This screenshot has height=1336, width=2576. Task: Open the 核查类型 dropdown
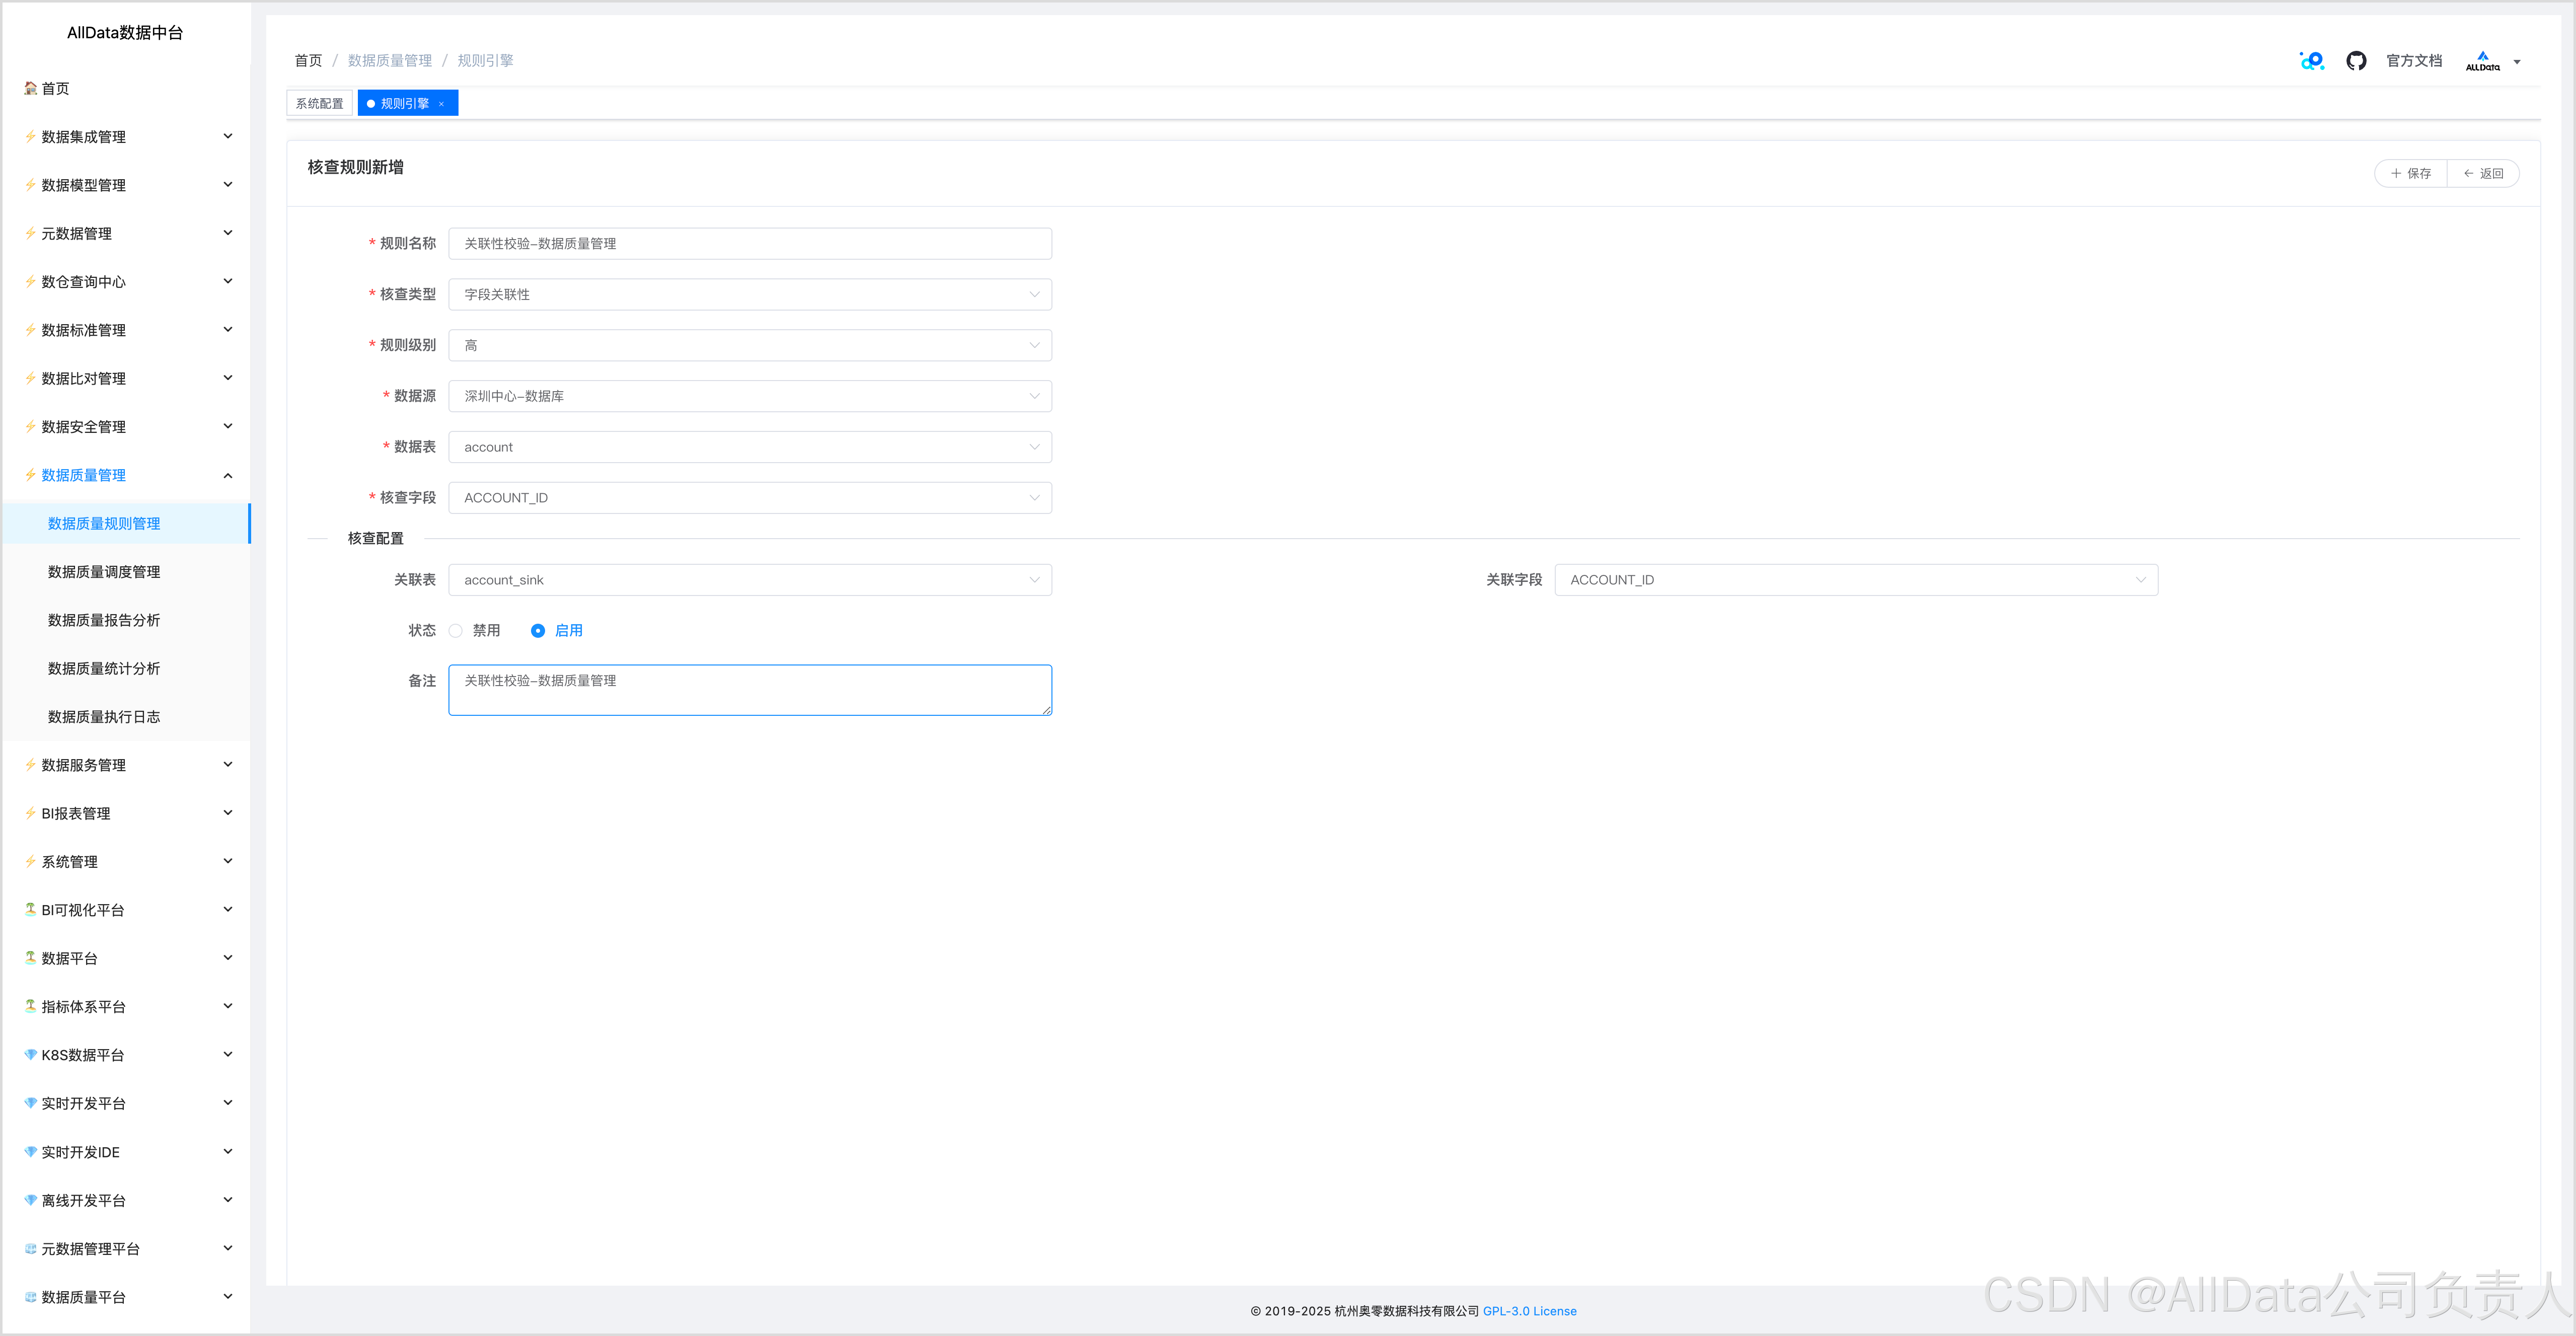pyautogui.click(x=749, y=294)
